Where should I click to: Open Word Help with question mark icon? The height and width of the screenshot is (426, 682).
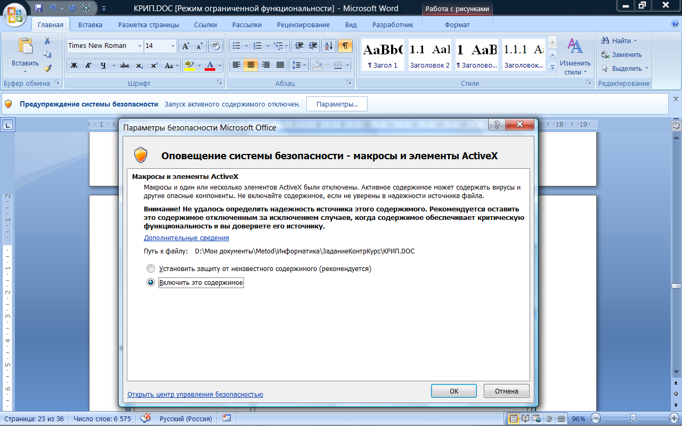(x=675, y=24)
